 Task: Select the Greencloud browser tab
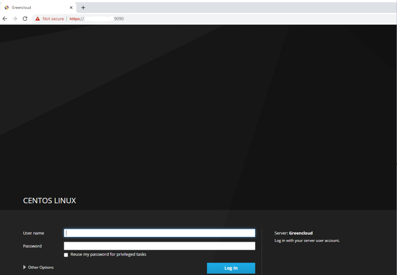click(x=38, y=8)
